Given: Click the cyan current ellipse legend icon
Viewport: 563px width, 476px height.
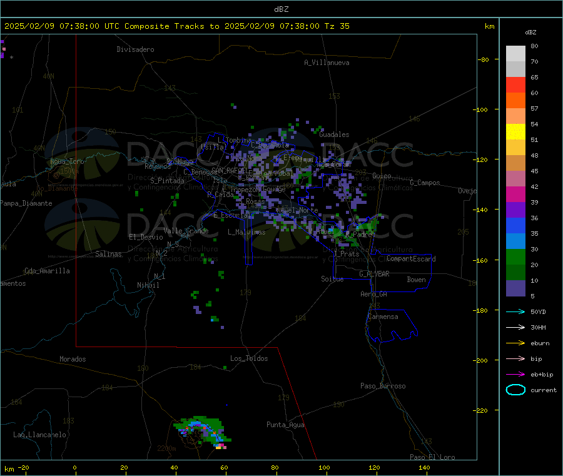Looking at the screenshot, I should [515, 390].
